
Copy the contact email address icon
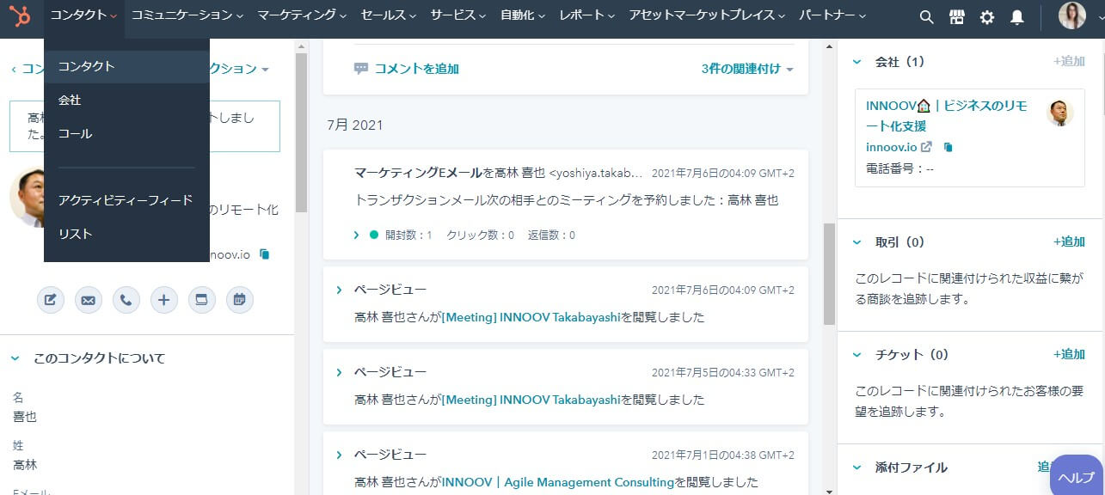click(x=265, y=254)
